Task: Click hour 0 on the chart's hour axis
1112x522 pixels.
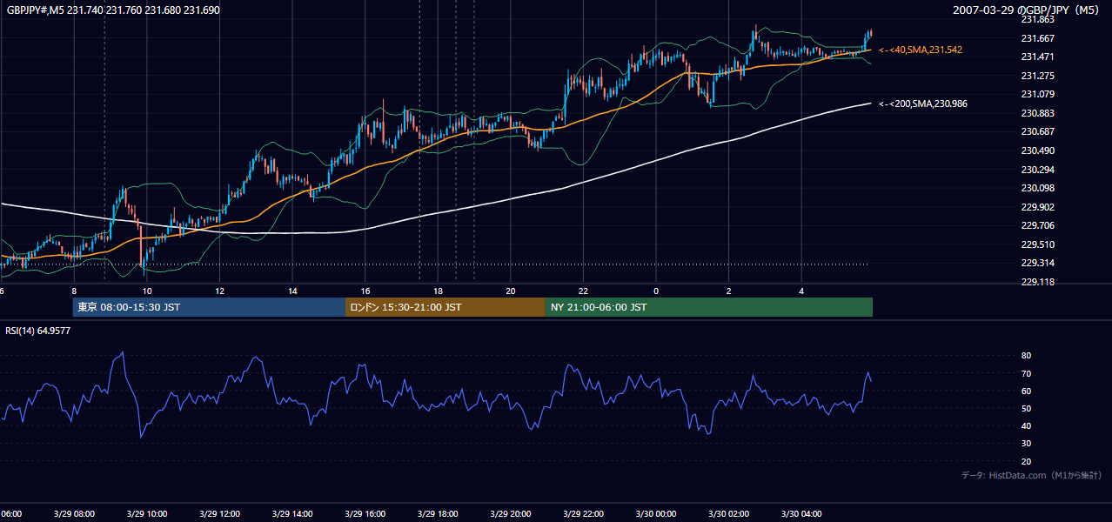Action: click(656, 291)
